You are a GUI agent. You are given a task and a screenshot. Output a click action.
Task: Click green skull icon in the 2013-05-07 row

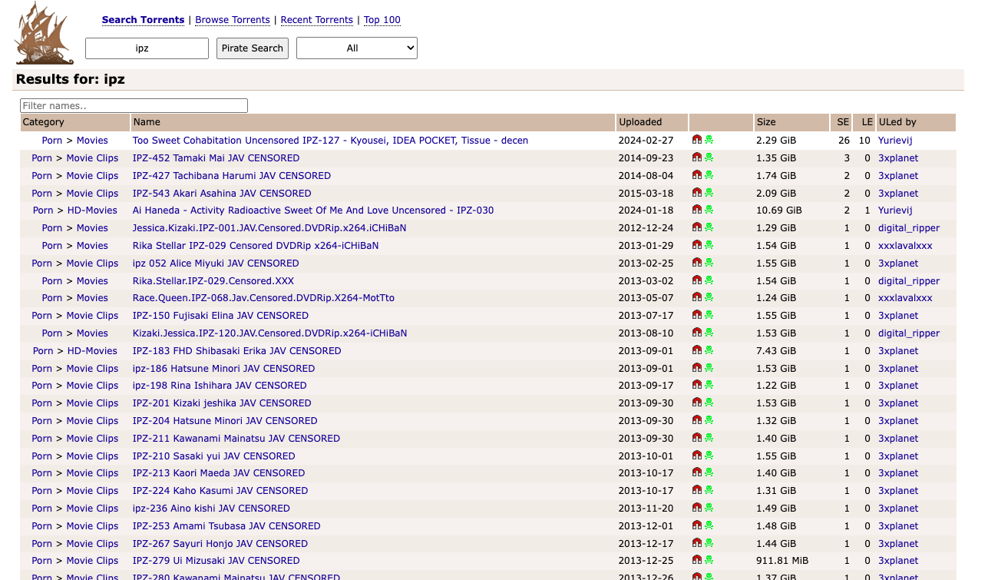(x=709, y=297)
